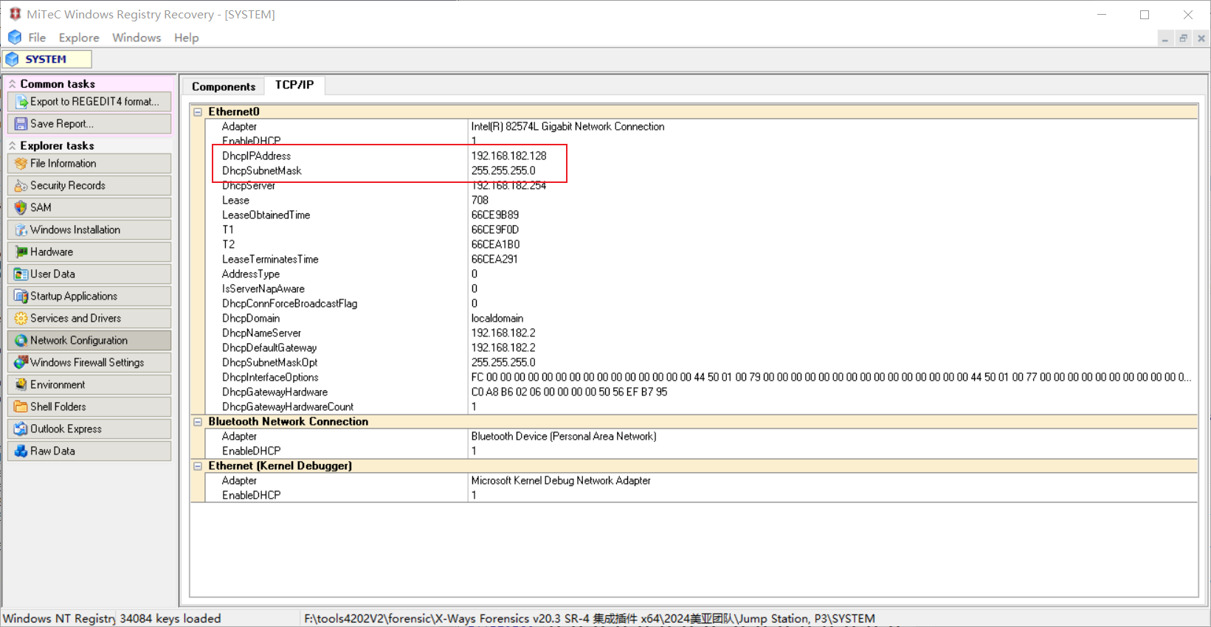Open the Raw Data view
1211x627 pixels.
89,451
